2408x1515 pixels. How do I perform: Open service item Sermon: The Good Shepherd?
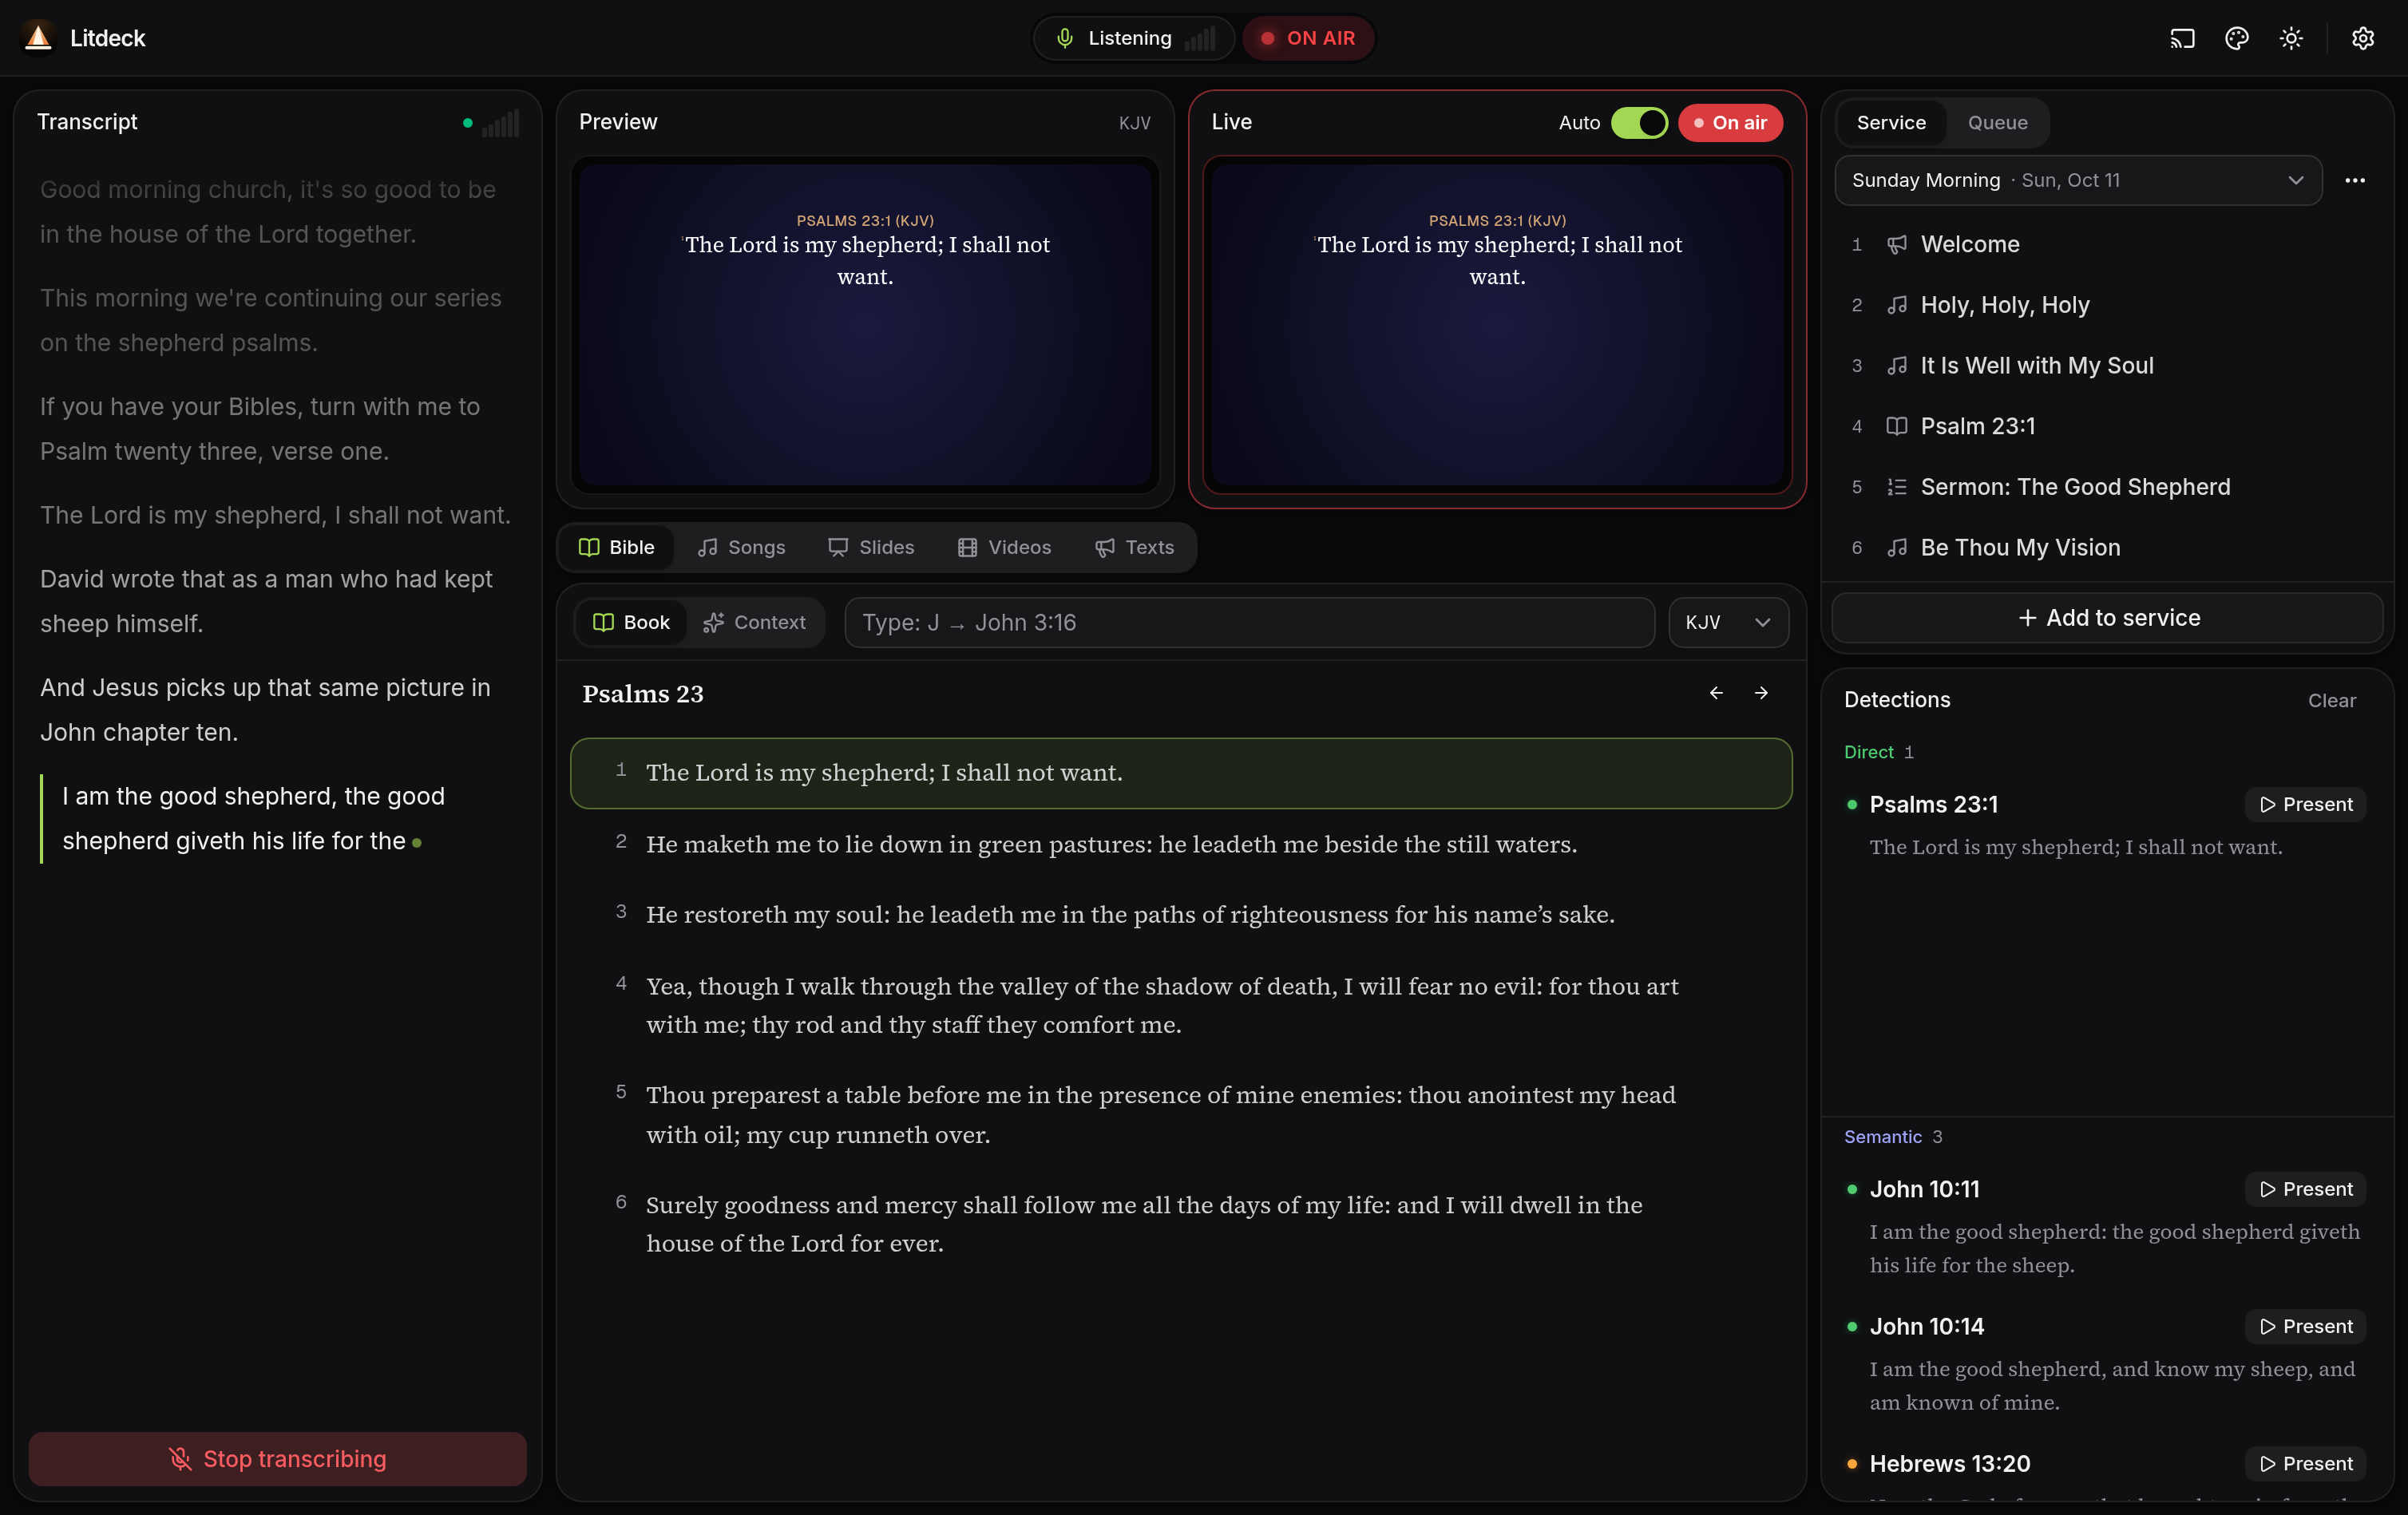click(2107, 487)
